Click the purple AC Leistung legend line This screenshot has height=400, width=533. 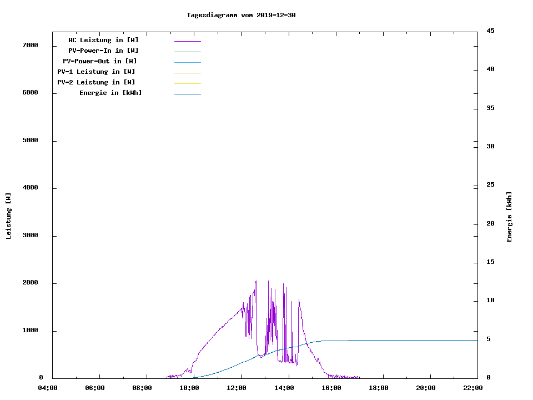coord(187,41)
